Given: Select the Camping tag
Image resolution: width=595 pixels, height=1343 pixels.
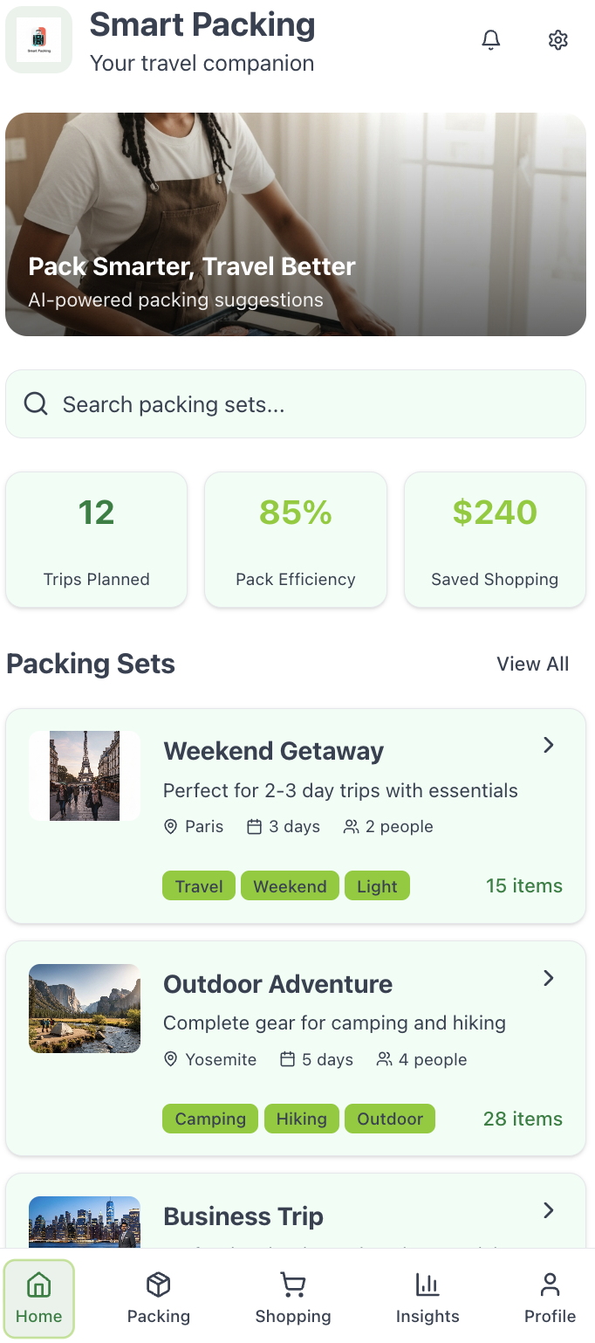Looking at the screenshot, I should click(210, 1119).
